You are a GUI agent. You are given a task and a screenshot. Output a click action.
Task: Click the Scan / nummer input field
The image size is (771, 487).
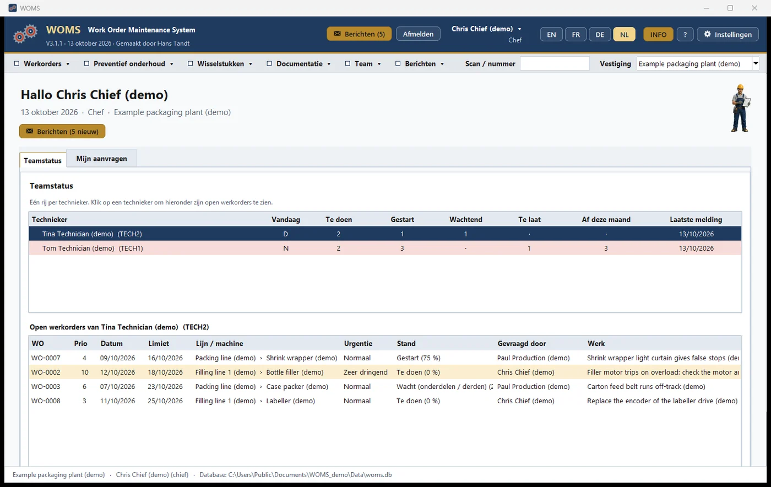pos(555,63)
